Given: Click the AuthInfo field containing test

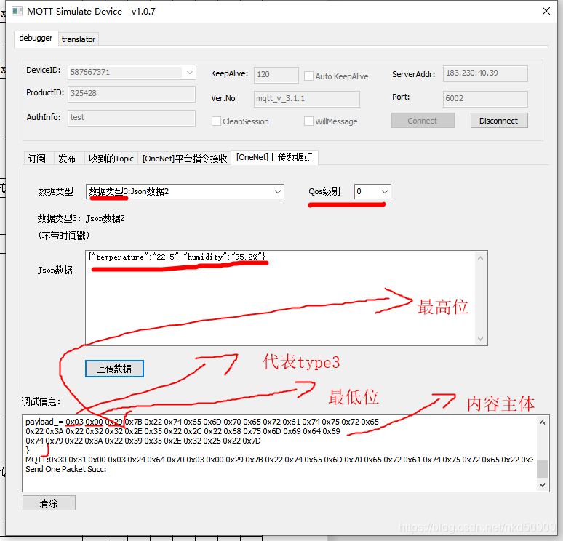Looking at the screenshot, I should pyautogui.click(x=132, y=117).
